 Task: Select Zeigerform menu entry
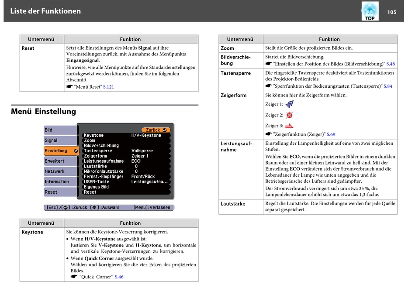(x=95, y=156)
